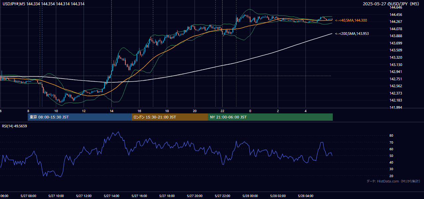Click the 5/27 10:00 date label
424x199 pixels.
(x=56, y=196)
